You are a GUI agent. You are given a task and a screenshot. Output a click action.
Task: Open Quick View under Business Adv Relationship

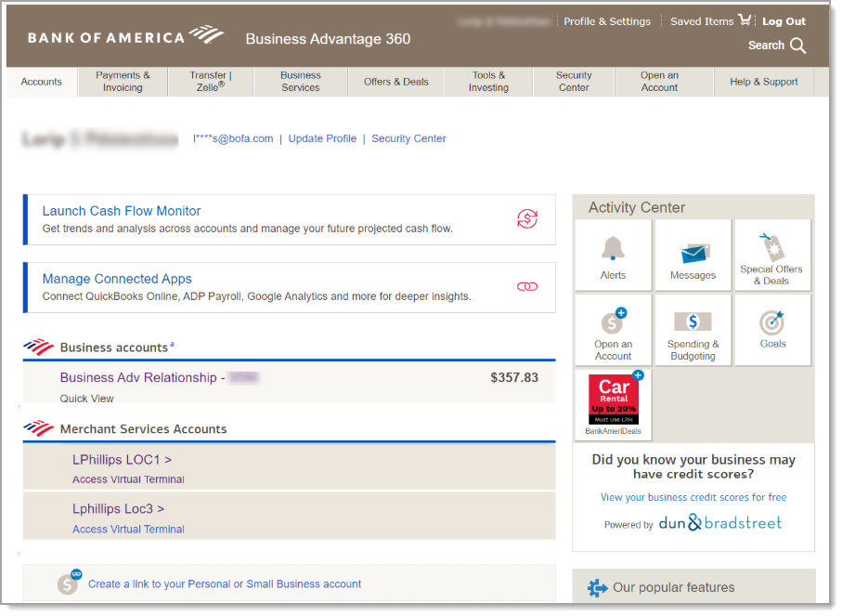pos(84,399)
